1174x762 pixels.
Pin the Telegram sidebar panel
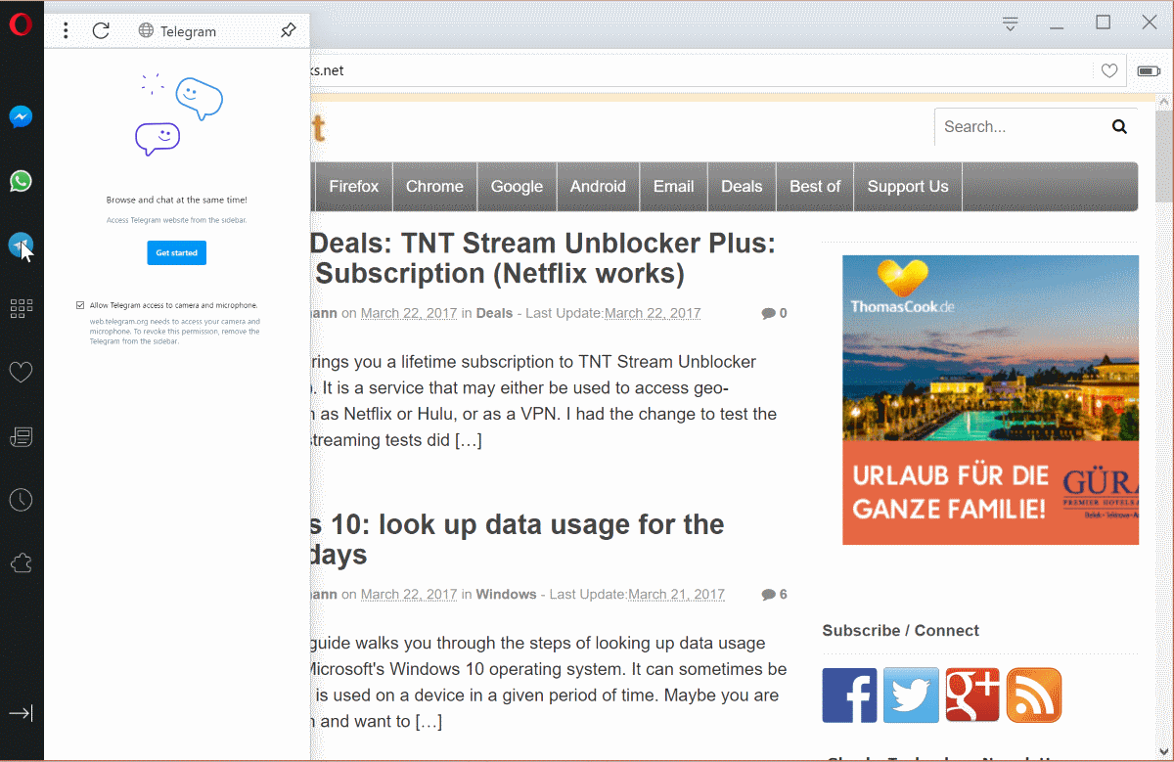(288, 31)
